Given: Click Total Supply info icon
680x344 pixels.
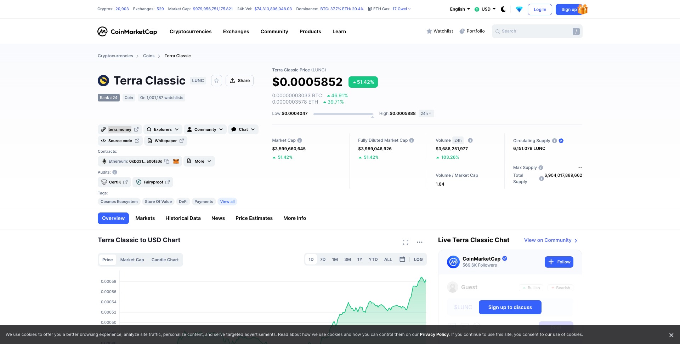Looking at the screenshot, I should point(542,179).
